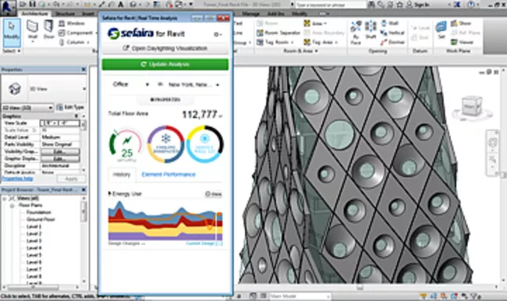Select the Window tool
This screenshot has width=507, height=301.
[x=72, y=23]
